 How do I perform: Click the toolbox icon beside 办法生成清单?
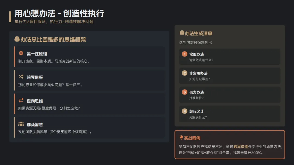tap(182, 33)
